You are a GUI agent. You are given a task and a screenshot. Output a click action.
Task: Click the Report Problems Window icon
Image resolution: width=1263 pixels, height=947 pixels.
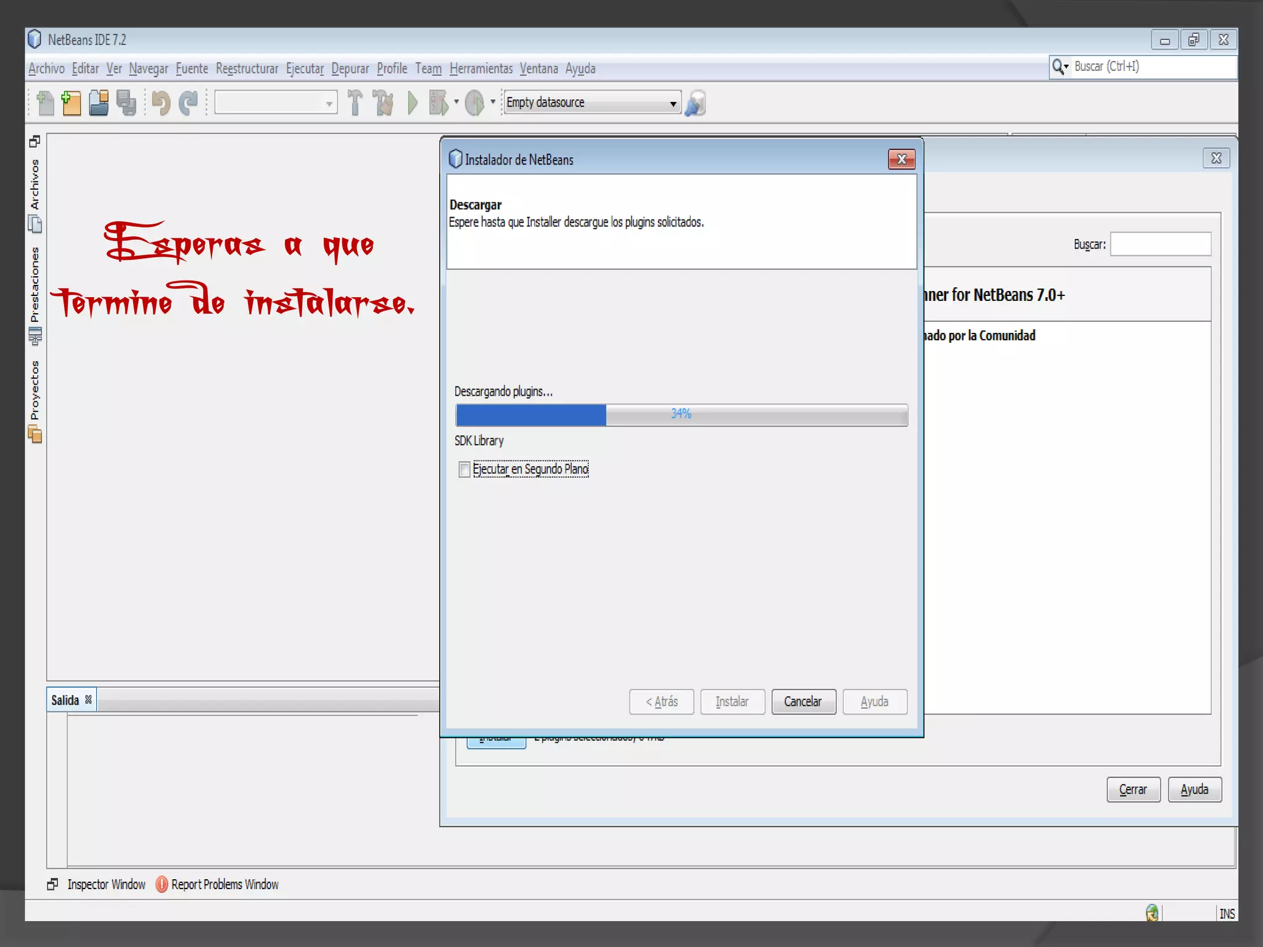coord(162,884)
